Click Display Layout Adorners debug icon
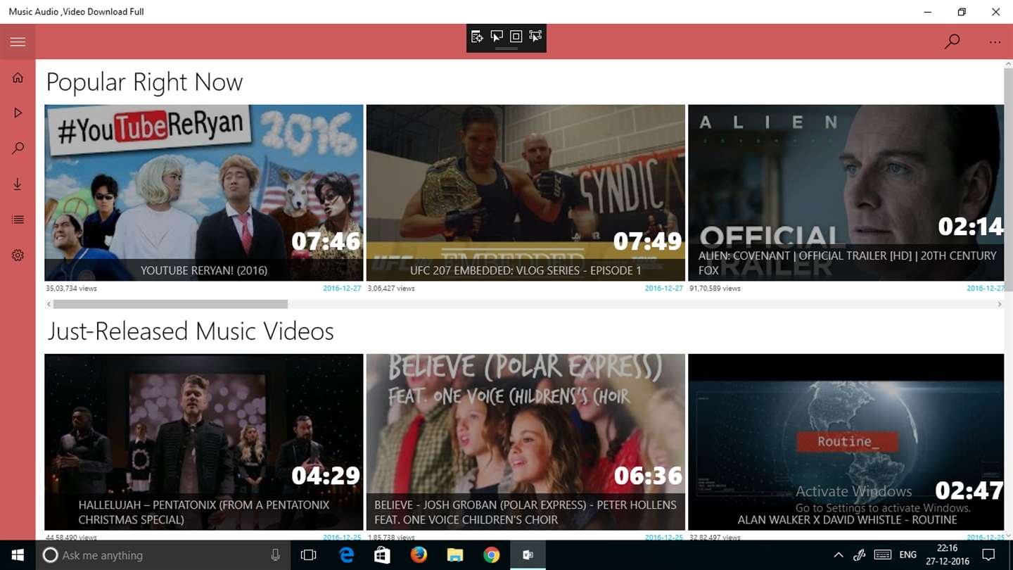This screenshot has width=1013, height=570. 516,37
